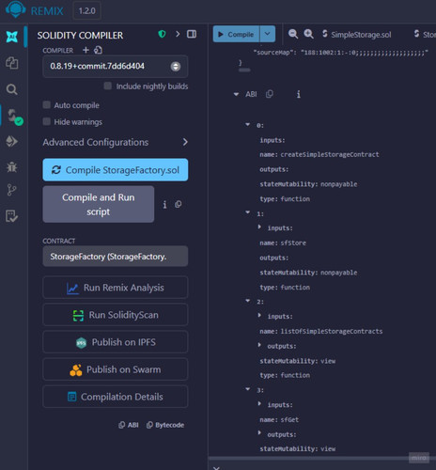This screenshot has height=470, width=436.
Task: Switch to SimpleStorage.sol tab
Action: [x=356, y=35]
